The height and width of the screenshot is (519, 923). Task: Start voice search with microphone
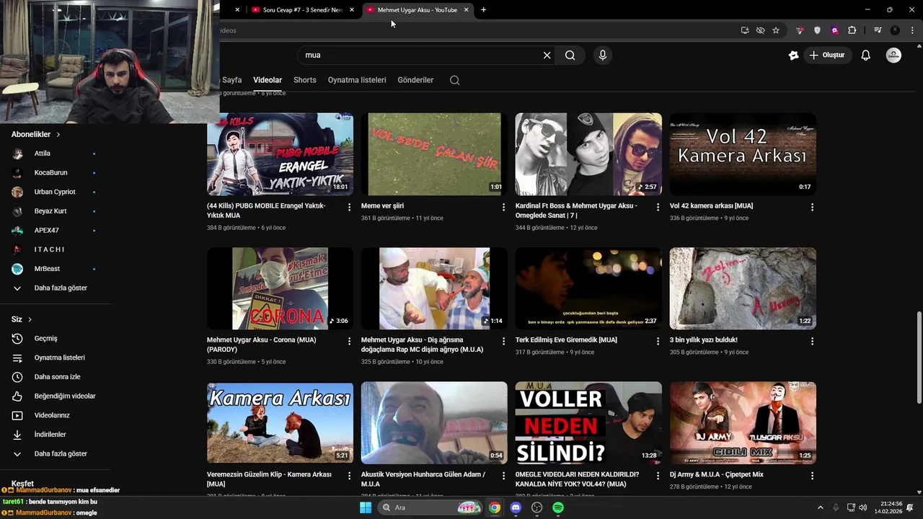[x=603, y=56]
